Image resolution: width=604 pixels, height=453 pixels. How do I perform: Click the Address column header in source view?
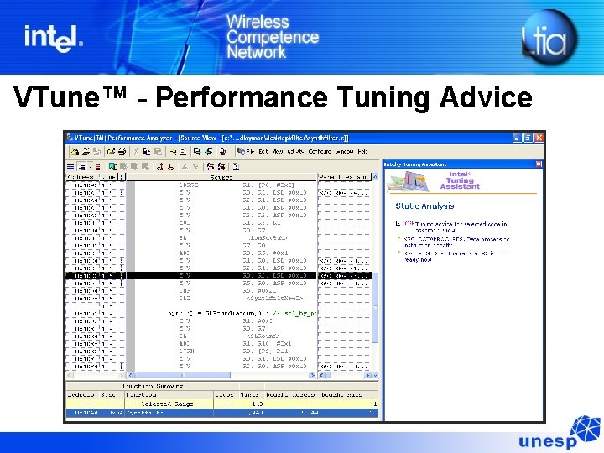coord(82,177)
